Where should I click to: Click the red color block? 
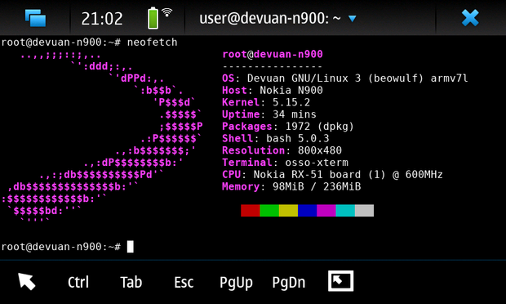(251, 210)
